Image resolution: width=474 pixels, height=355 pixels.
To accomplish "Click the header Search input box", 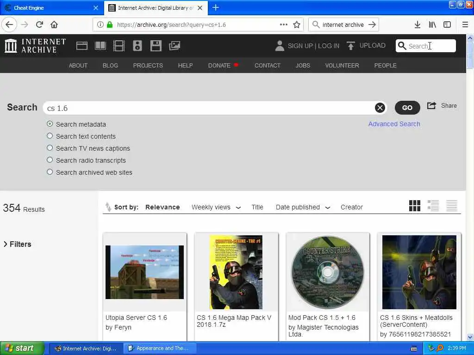I will pos(426,46).
